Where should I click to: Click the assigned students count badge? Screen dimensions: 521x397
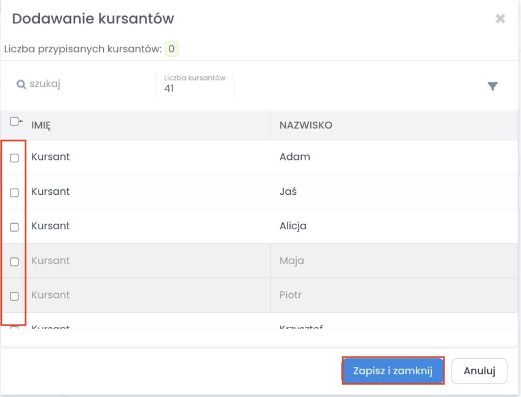[171, 49]
